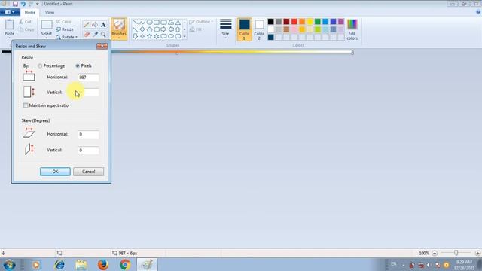Pick the black color swatch
This screenshot has height=271, width=482.
click(270, 22)
